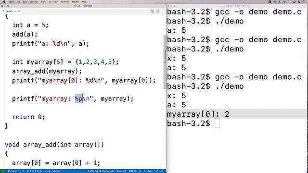
Task: Click the master branch in status bar
Action: tap(13, 171)
